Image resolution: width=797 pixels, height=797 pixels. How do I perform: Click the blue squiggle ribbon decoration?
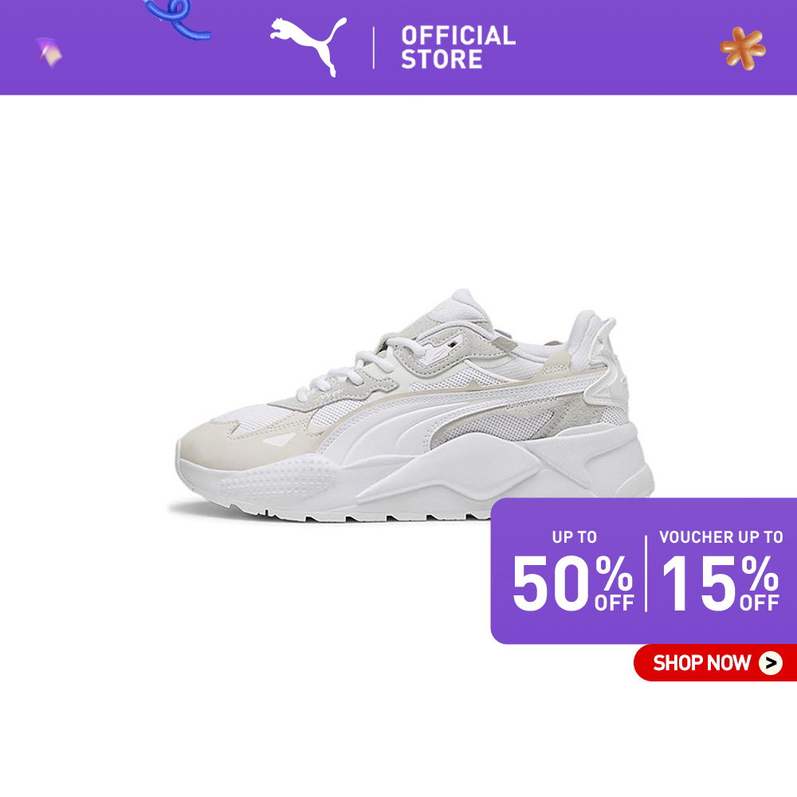[178, 19]
